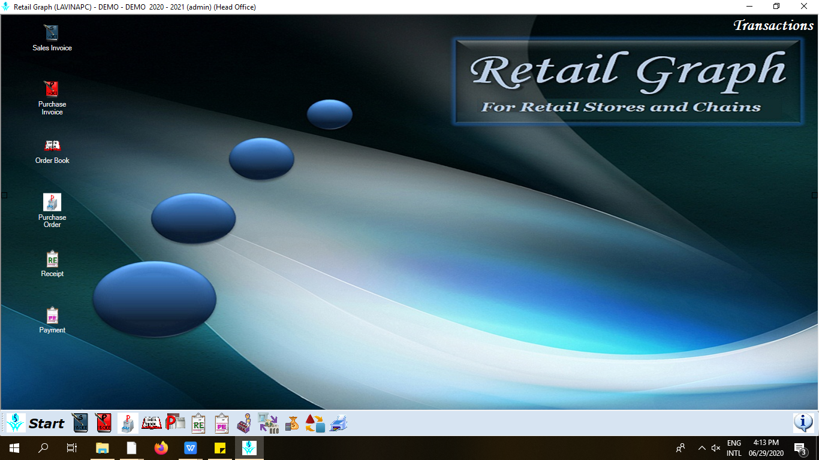The height and width of the screenshot is (460, 819).
Task: Open the Sales Invoice desktop shortcut
Action: click(52, 38)
